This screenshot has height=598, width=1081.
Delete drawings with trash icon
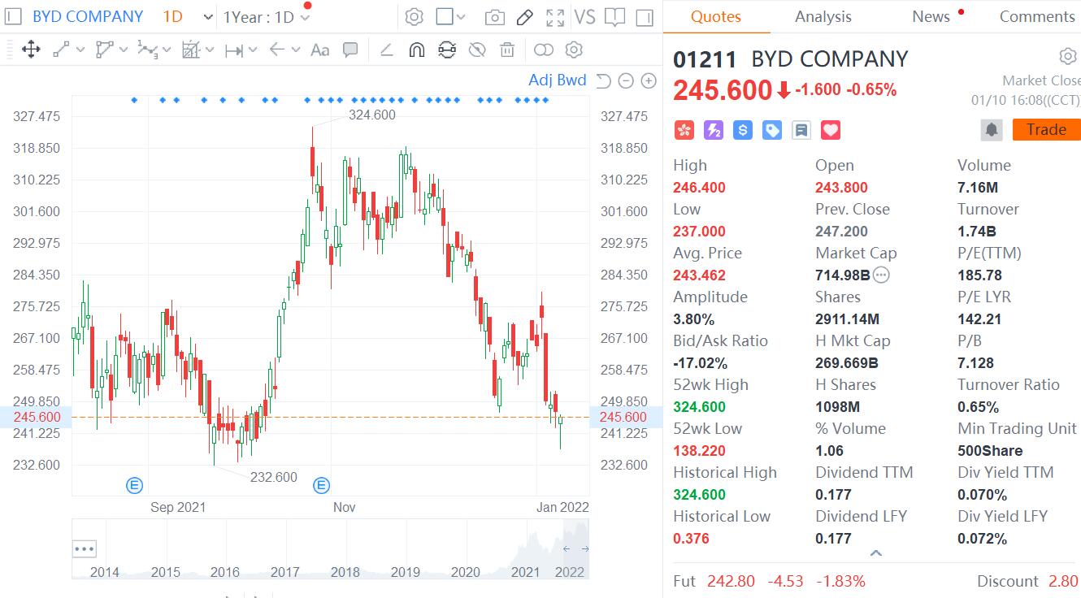click(507, 50)
